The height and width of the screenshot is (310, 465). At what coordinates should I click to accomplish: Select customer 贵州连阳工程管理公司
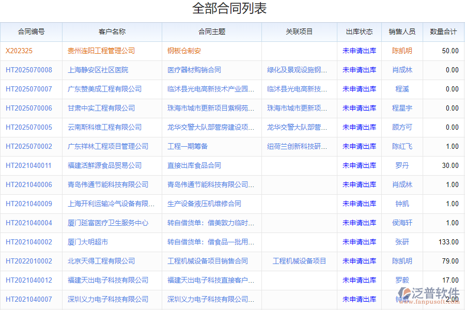click(x=101, y=51)
